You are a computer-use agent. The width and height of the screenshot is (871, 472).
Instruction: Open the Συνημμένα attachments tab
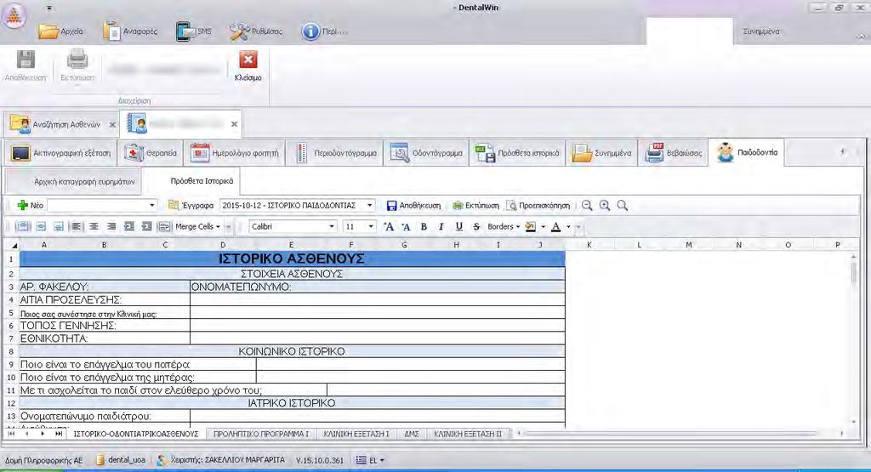click(601, 153)
